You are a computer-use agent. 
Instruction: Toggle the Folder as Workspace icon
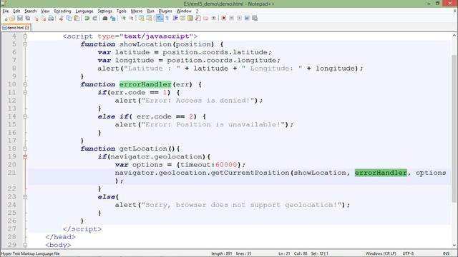point(206,19)
